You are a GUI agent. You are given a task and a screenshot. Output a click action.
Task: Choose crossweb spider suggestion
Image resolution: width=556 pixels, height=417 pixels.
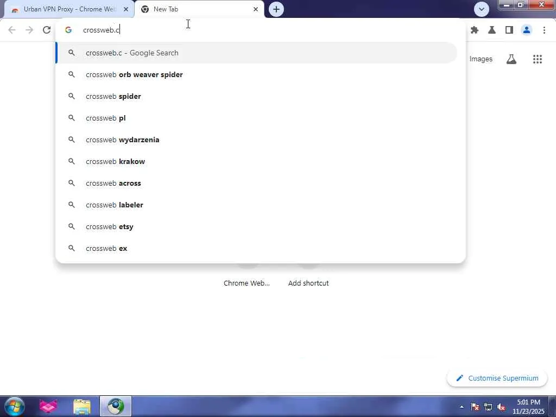257,96
